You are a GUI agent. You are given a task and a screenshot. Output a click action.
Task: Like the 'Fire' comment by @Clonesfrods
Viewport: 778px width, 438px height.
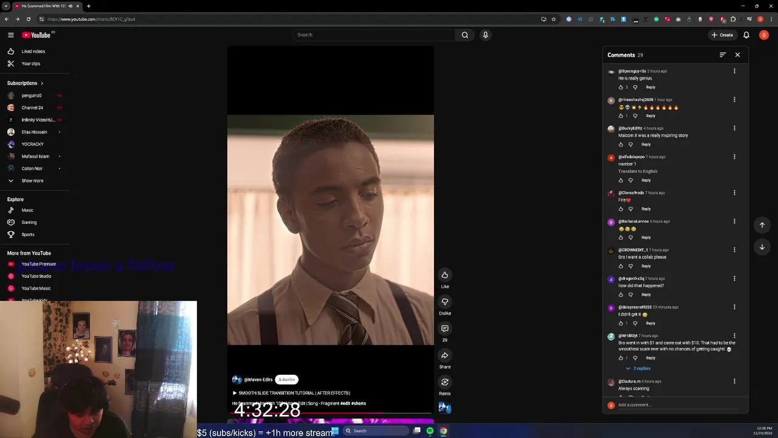coord(621,209)
